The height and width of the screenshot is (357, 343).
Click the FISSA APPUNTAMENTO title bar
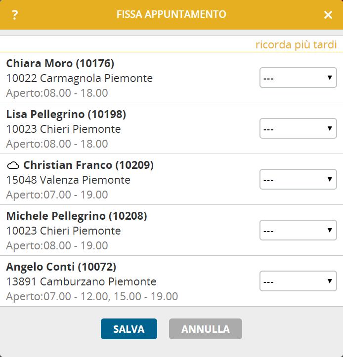coord(171,15)
